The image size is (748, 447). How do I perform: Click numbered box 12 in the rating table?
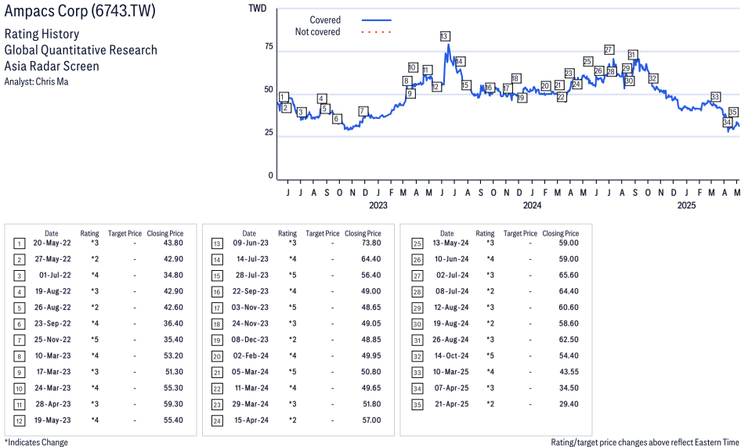[19, 421]
